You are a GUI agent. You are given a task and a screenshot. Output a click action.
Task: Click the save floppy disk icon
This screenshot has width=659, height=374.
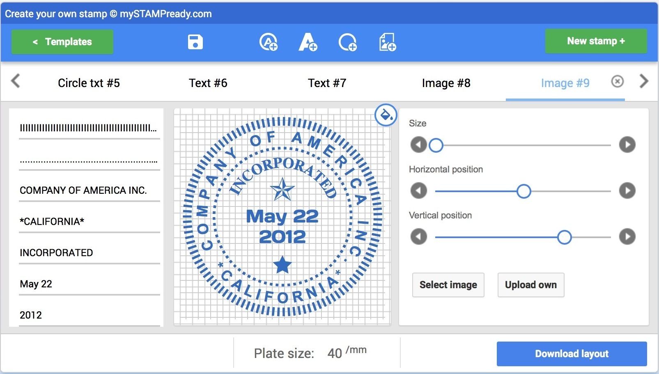[195, 42]
